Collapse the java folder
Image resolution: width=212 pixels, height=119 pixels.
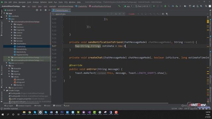coord(7,19)
